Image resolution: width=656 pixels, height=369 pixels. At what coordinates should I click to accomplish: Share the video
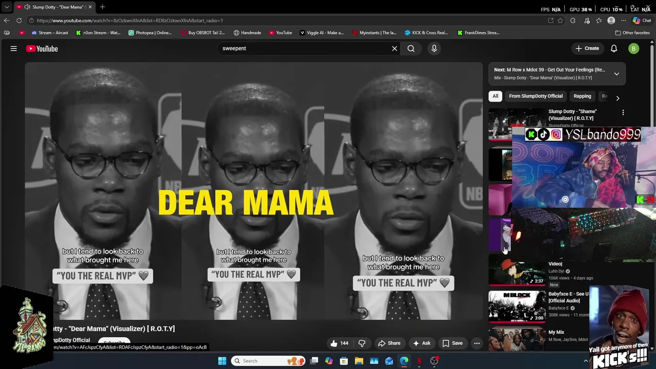point(389,343)
